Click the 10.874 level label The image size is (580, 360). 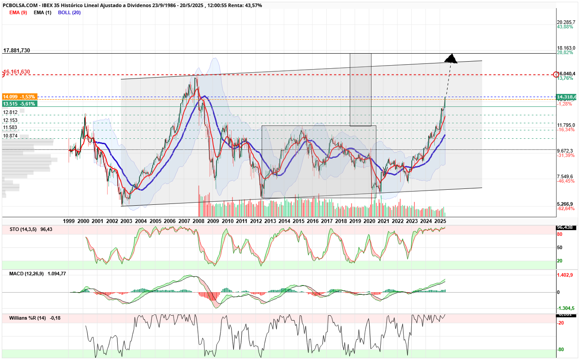point(10,136)
